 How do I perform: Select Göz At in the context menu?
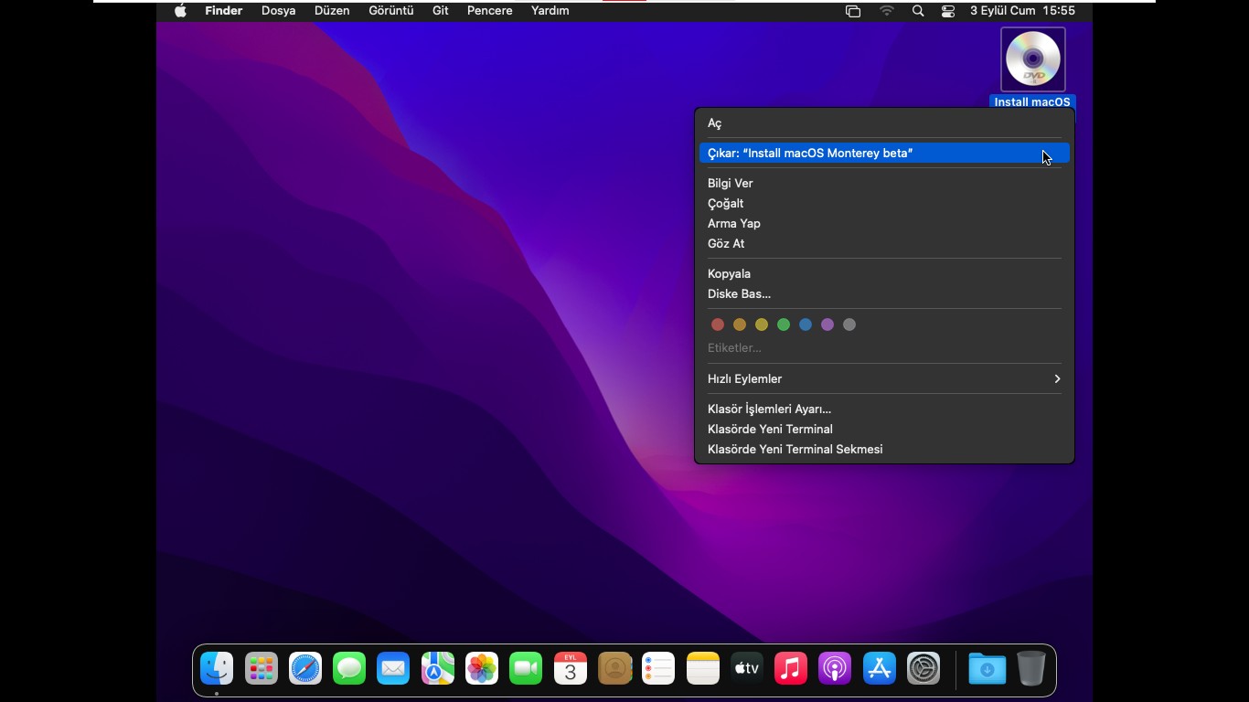pyautogui.click(x=884, y=244)
